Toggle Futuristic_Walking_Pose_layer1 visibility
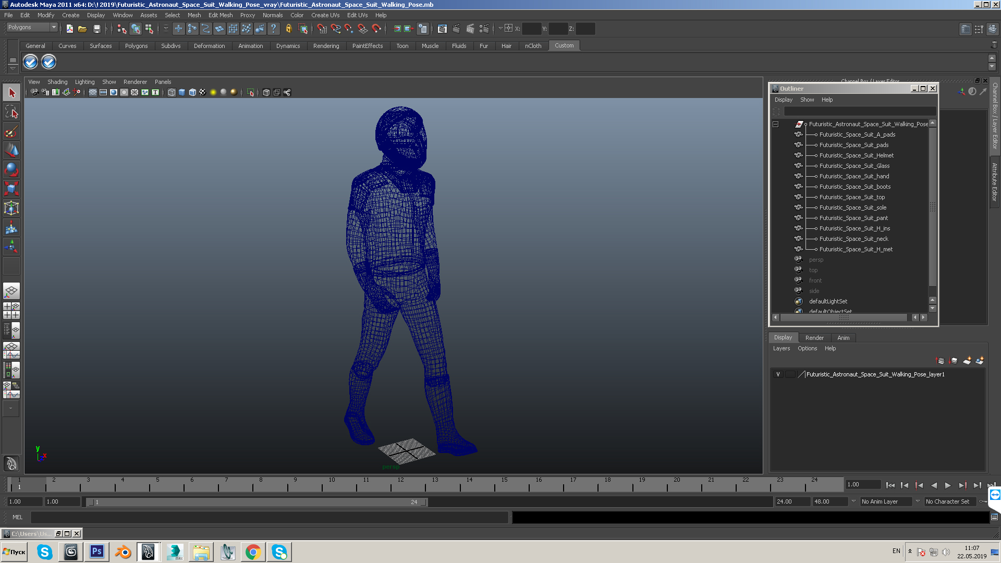1001x563 pixels. coord(777,374)
